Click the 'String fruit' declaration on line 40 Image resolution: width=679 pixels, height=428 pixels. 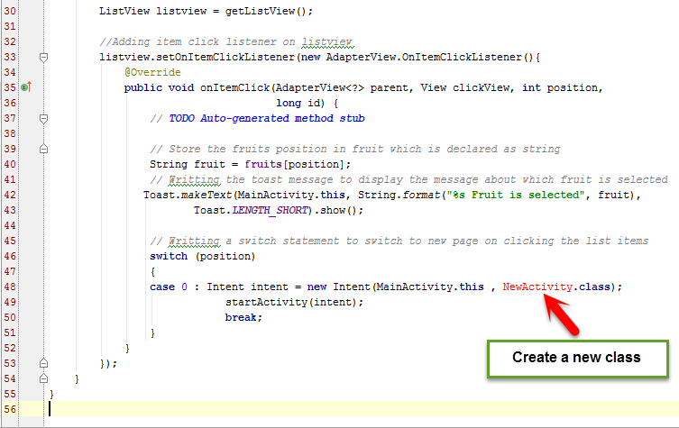point(188,164)
